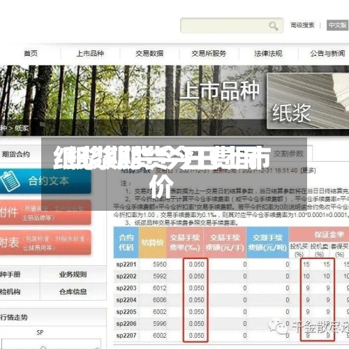Image resolution: width=349 pixels, height=349 pixels.
Task: Open the 质检机构 link in sidebar
Action: pyautogui.click(x=10, y=292)
